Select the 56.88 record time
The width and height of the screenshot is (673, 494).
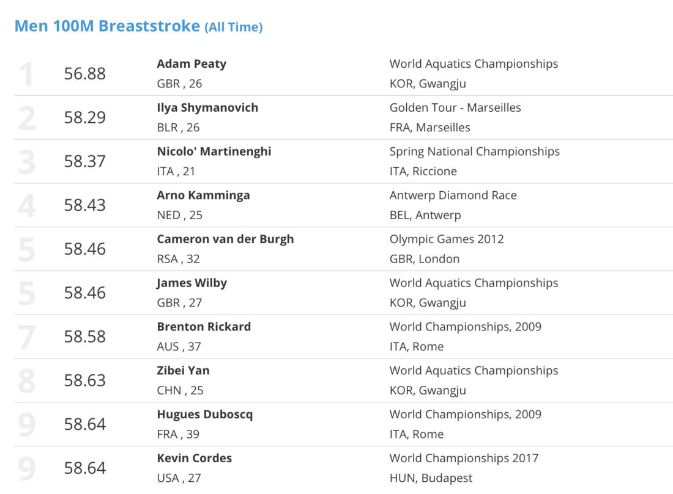click(84, 74)
